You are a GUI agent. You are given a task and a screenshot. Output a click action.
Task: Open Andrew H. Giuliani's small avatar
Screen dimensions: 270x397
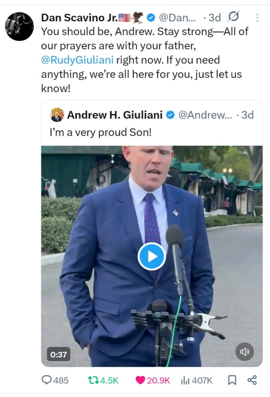[x=57, y=115]
